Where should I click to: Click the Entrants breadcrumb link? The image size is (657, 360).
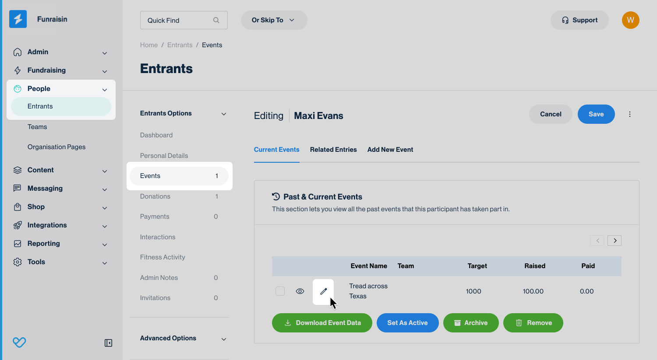pos(180,45)
